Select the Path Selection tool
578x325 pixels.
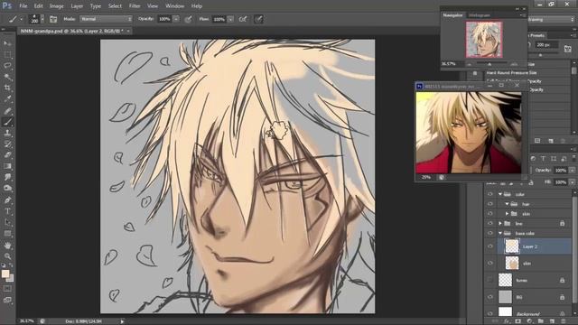pyautogui.click(x=7, y=222)
